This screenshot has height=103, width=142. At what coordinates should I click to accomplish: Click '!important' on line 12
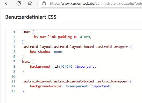pos(100,86)
